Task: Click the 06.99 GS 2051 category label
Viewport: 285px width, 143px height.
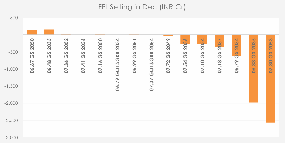Action: 135,56
